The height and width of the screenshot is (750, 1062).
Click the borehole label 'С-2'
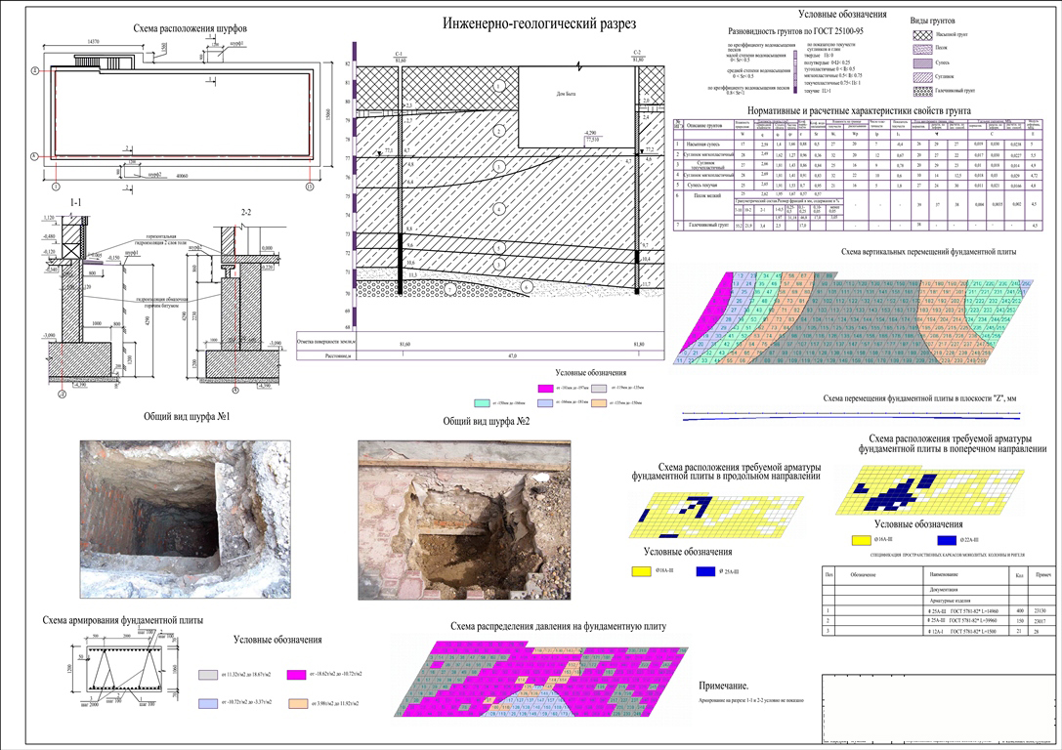[x=637, y=52]
